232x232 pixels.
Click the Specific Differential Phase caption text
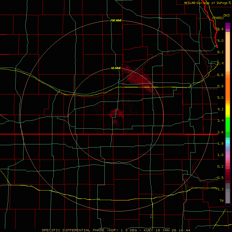point(116,230)
